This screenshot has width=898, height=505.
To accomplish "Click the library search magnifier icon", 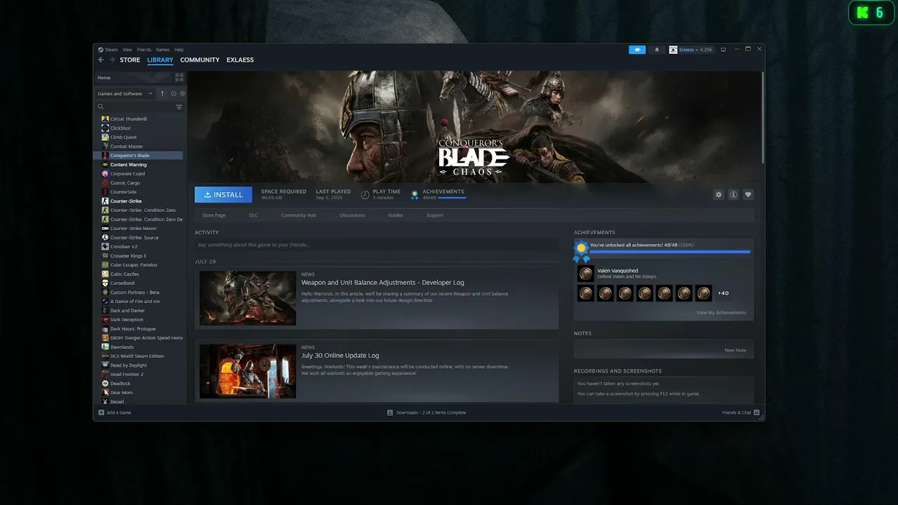I will click(101, 107).
